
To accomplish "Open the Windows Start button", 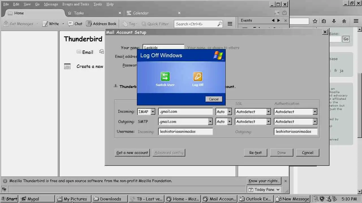I will (x=9, y=199).
